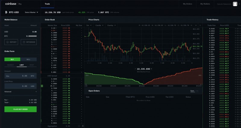Screen dimensions: 241x128
Task: Click the current price label $10,336.78 on chart
Action: point(198,46)
